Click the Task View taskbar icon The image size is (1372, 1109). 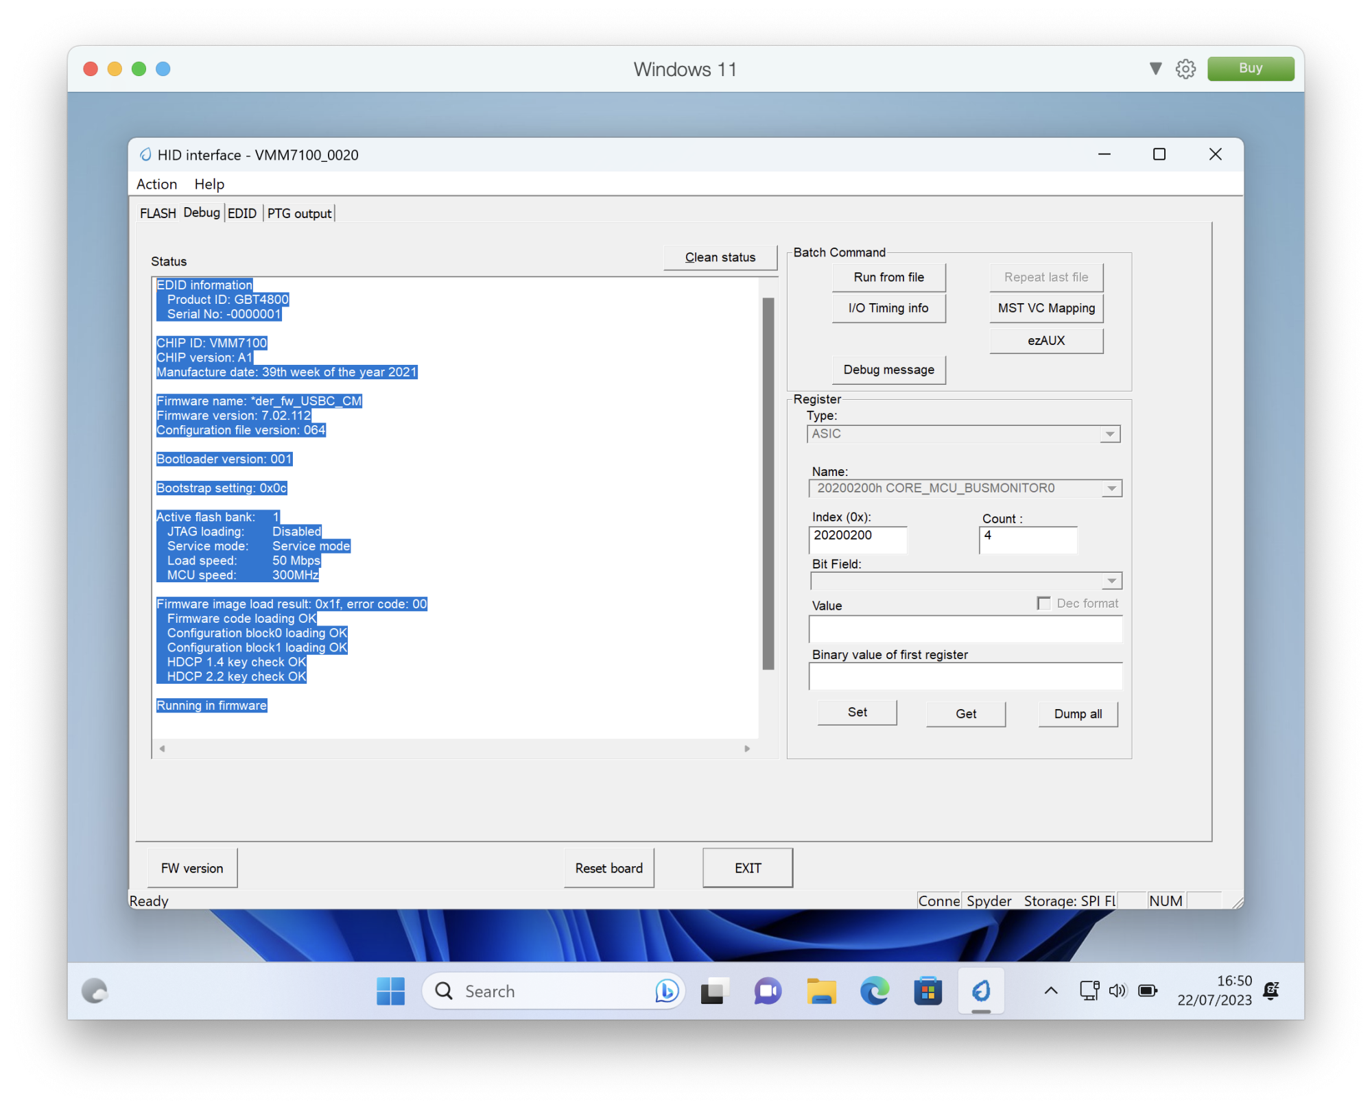713,991
